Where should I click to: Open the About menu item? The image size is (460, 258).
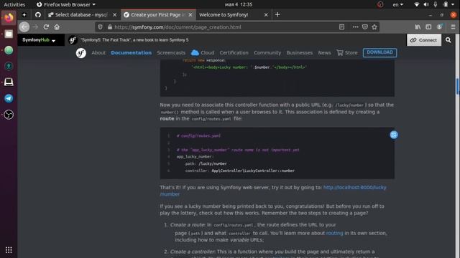[x=98, y=52]
